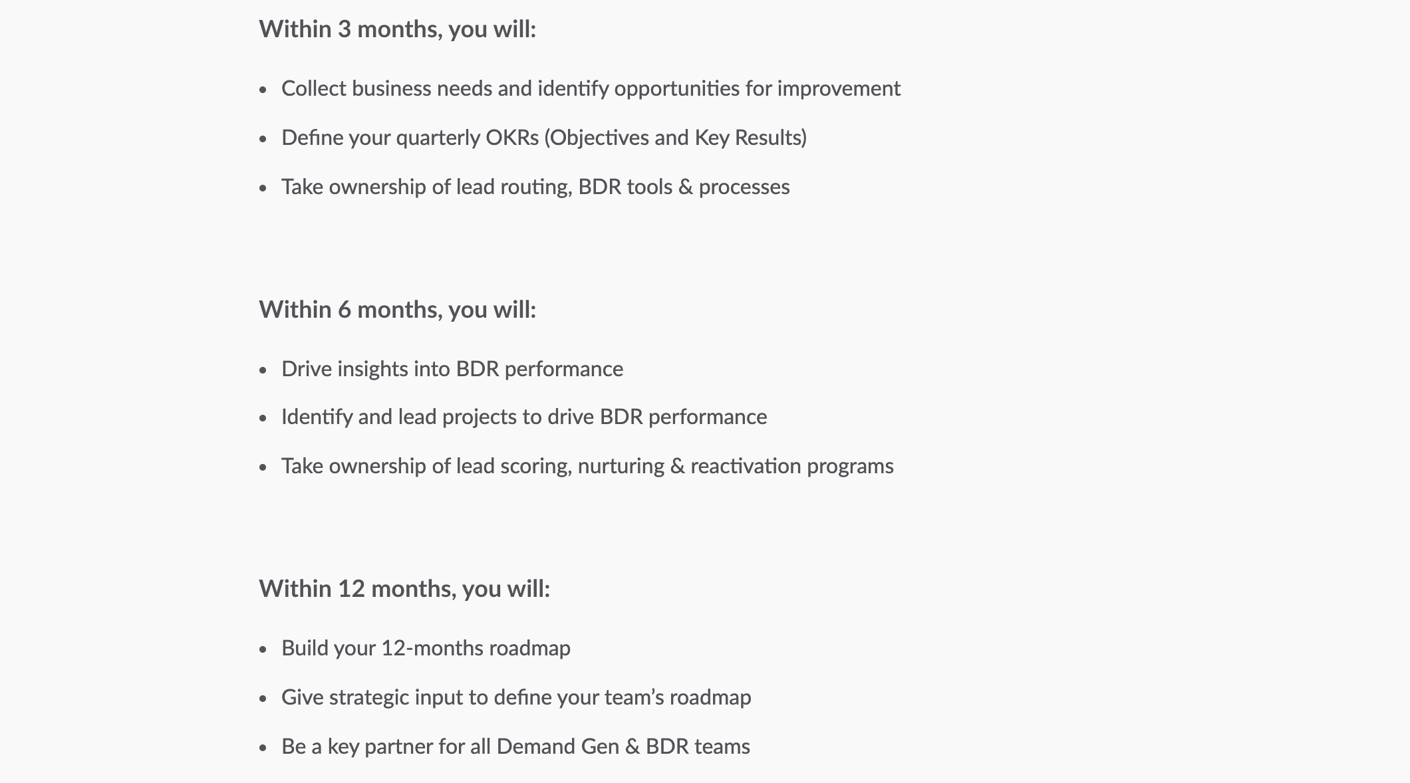
Task: Click the 'Collect business needs' bullet text
Action: [591, 89]
